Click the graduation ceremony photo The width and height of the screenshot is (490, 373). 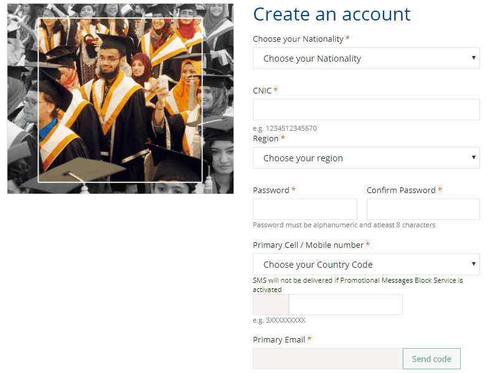tap(120, 98)
